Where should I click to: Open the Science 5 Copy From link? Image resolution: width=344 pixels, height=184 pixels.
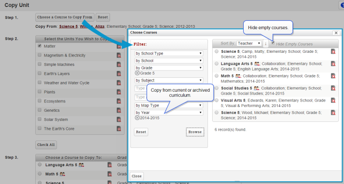pyautogui.click(x=68, y=26)
